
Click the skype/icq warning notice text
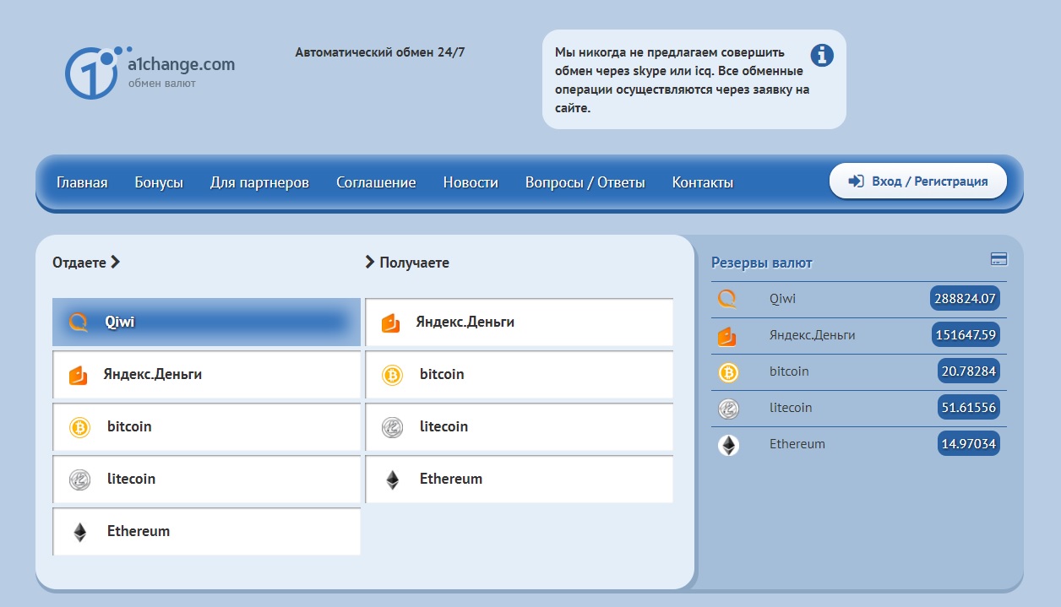coord(683,80)
